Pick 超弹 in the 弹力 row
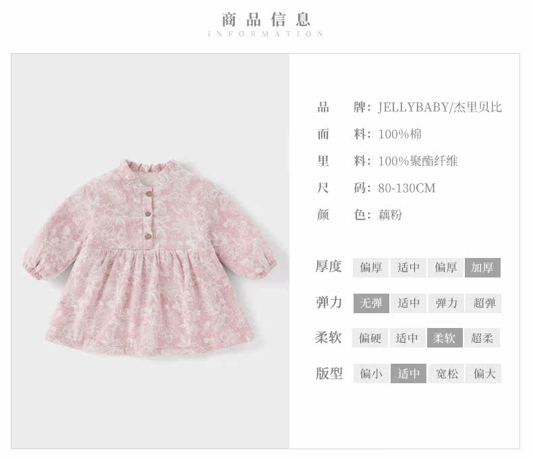Image resolution: width=533 pixels, height=458 pixels. pos(484,303)
